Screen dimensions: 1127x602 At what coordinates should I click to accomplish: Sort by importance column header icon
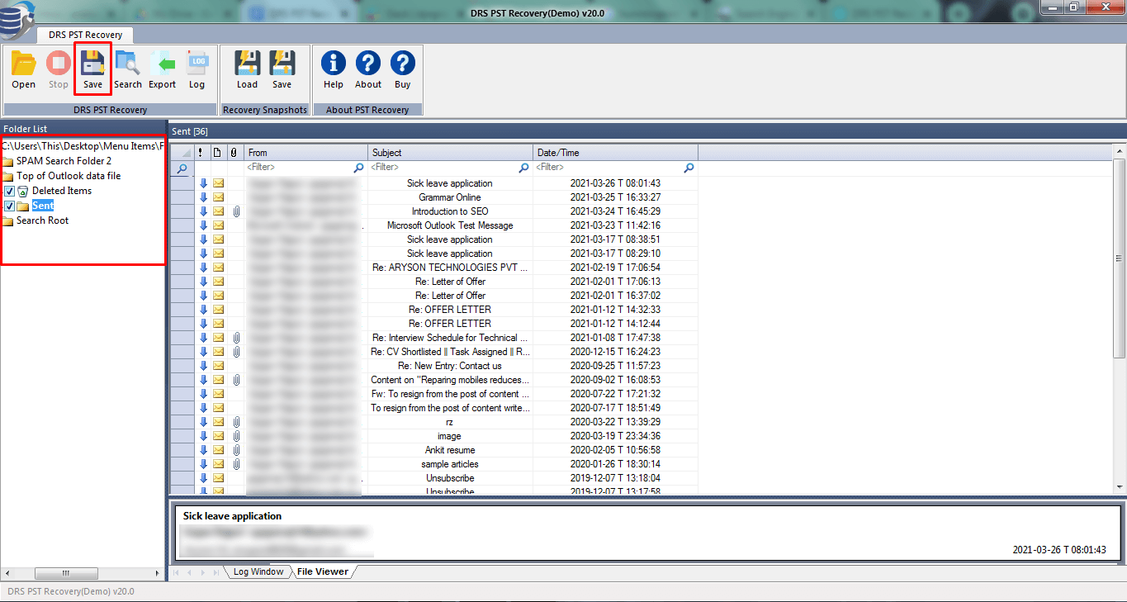(x=201, y=152)
